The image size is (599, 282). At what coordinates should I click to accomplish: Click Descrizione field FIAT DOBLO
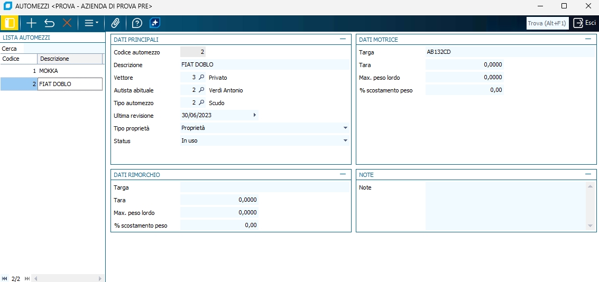pos(265,64)
